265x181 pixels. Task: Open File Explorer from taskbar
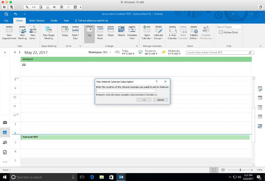(102, 177)
